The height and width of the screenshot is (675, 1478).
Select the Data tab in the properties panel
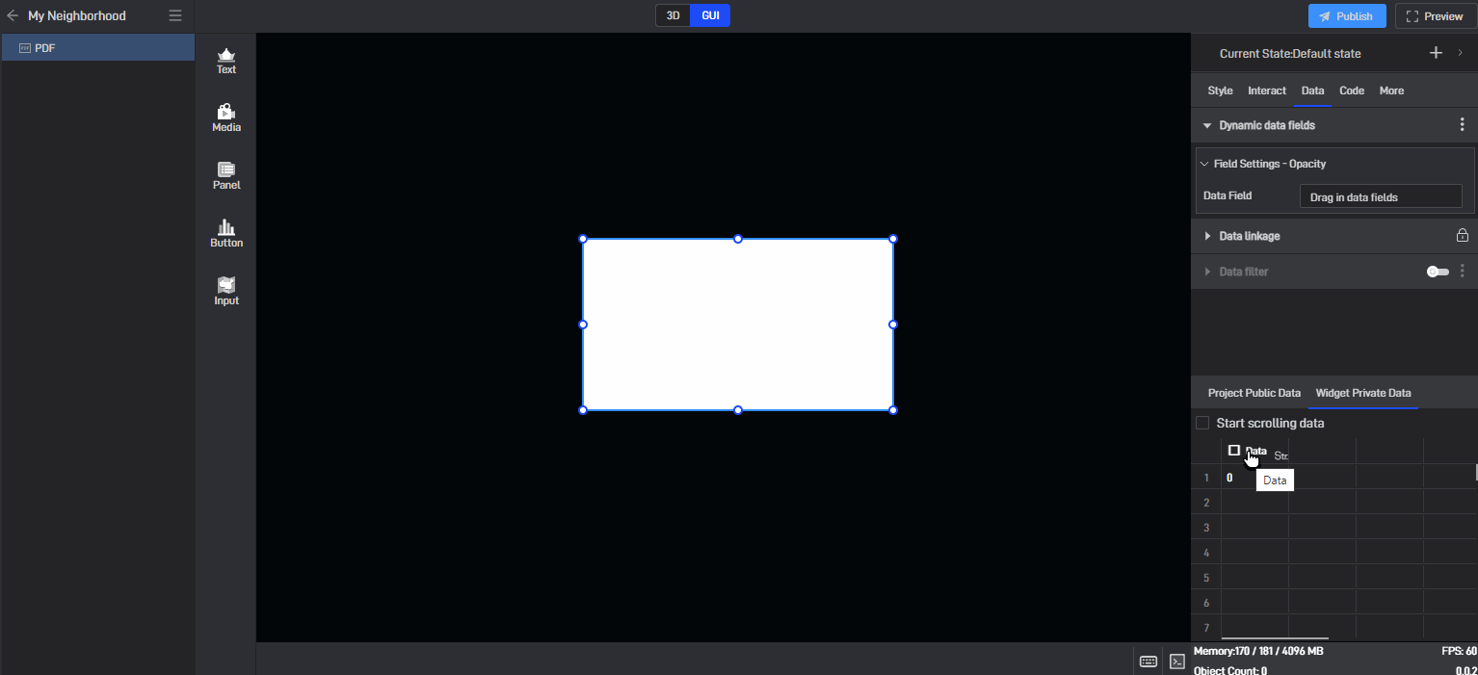click(x=1312, y=91)
